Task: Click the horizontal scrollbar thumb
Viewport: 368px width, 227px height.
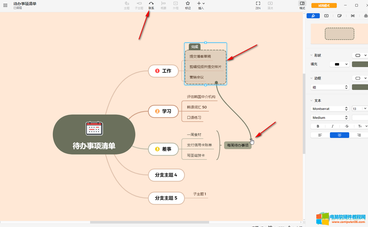Action: tap(149, 222)
